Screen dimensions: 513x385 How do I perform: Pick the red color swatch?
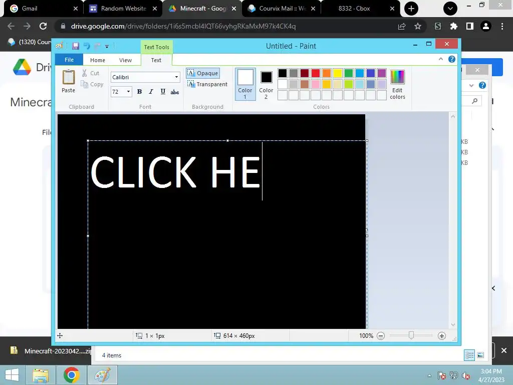point(316,73)
